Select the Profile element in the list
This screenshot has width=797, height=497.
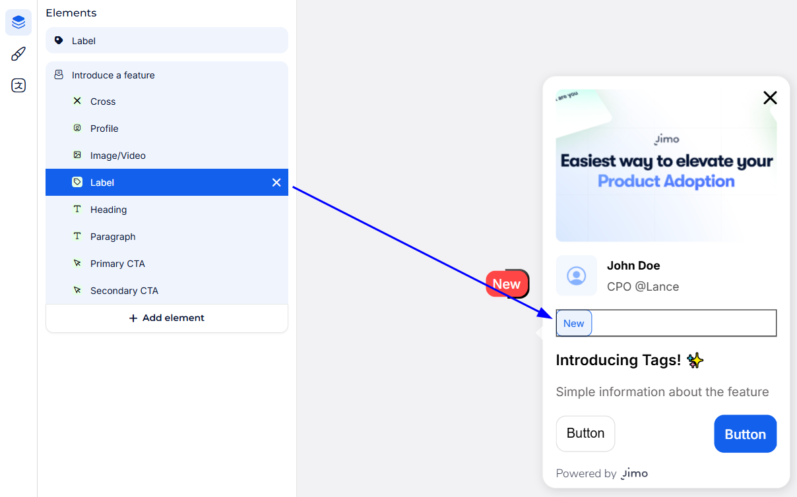point(104,129)
